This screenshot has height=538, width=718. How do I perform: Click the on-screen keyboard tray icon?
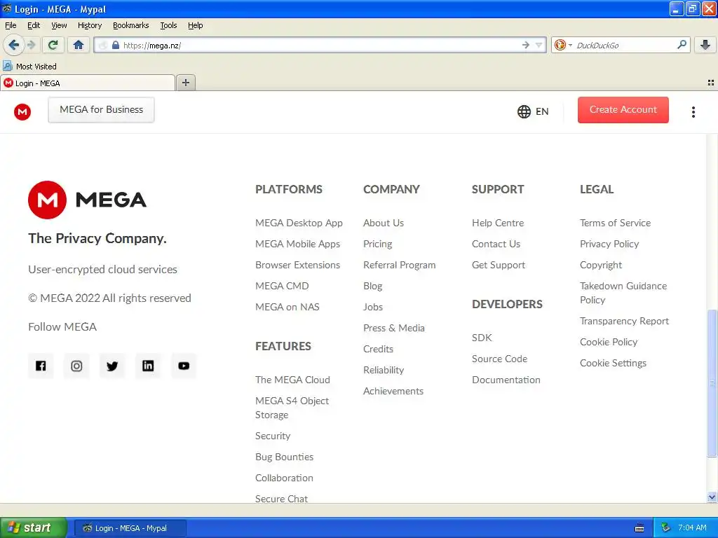click(639, 528)
